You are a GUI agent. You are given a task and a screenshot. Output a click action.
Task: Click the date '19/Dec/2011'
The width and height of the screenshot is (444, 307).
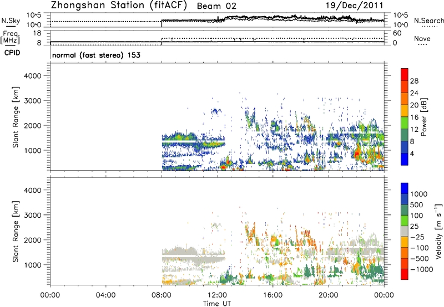(355, 6)
